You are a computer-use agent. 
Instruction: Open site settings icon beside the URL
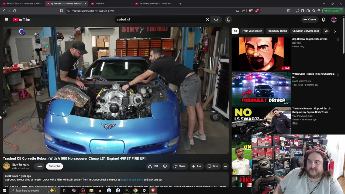tap(68, 11)
